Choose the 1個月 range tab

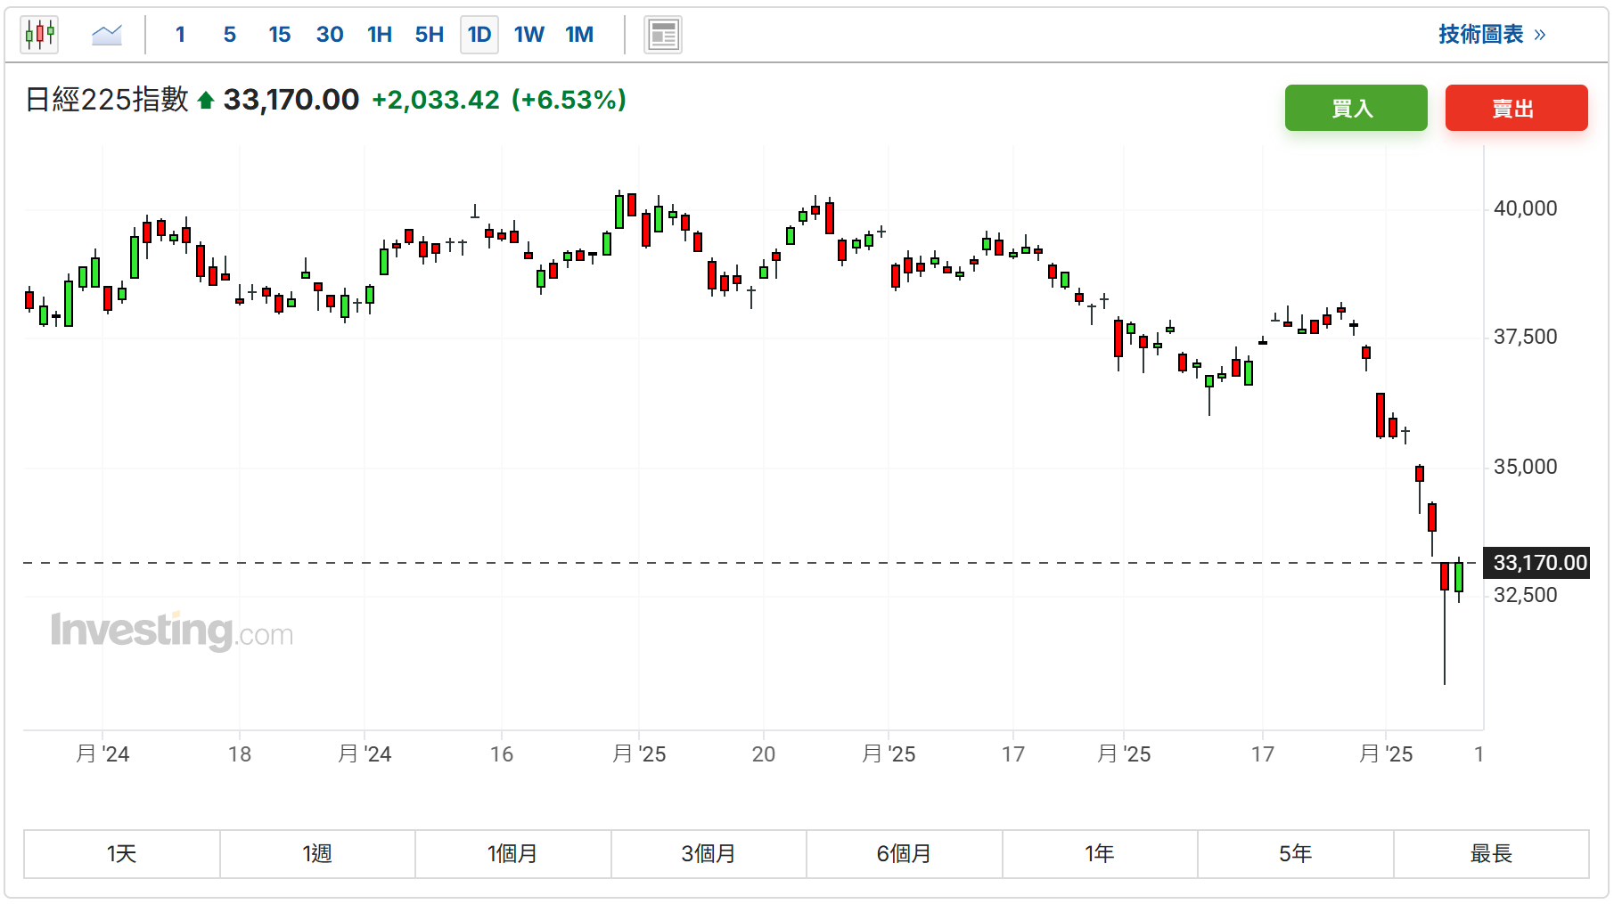(x=513, y=854)
